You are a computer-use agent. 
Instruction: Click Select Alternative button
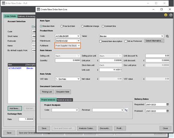[154, 41]
